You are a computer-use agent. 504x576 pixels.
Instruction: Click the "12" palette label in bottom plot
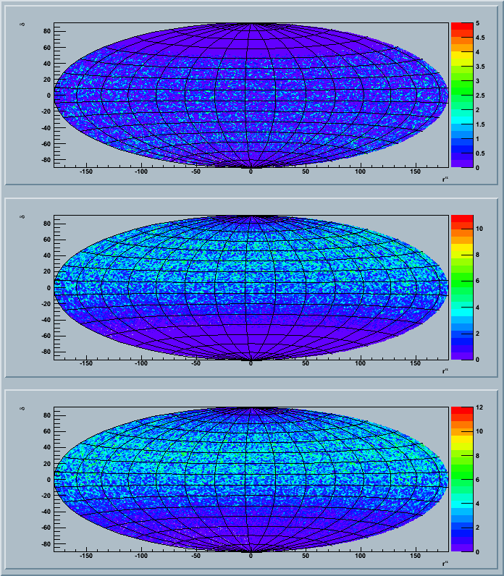click(479, 407)
